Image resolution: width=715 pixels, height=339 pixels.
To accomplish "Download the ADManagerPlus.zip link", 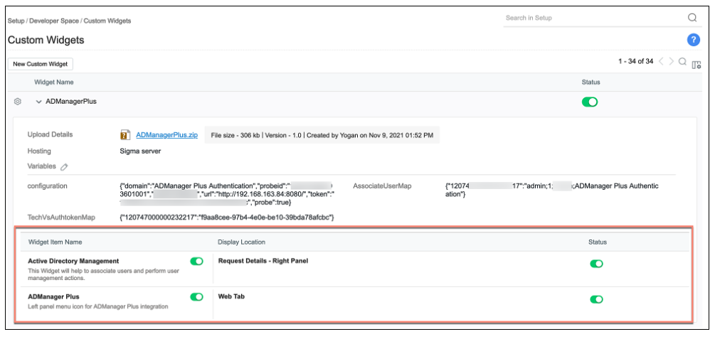I will 167,135.
